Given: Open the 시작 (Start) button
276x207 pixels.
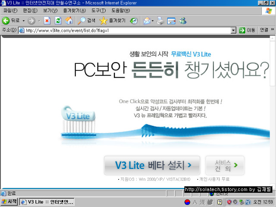Looking at the screenshot, I should pyautogui.click(x=9, y=201).
